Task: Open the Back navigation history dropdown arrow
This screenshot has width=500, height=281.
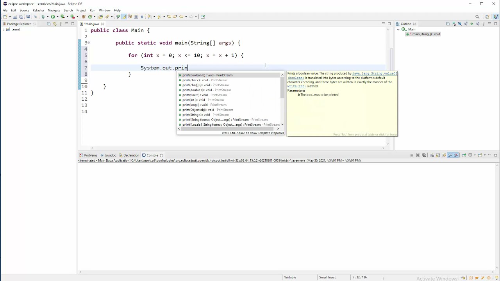Action: click(x=186, y=16)
